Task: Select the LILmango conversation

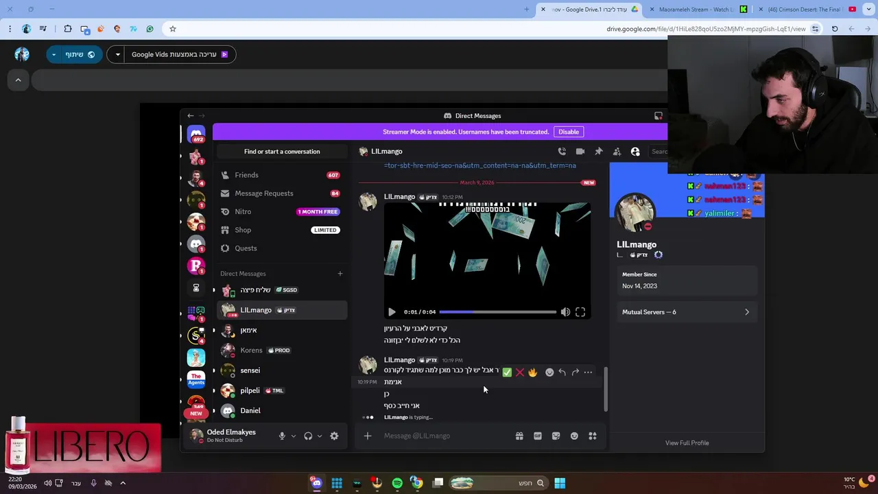Action: tap(282, 310)
